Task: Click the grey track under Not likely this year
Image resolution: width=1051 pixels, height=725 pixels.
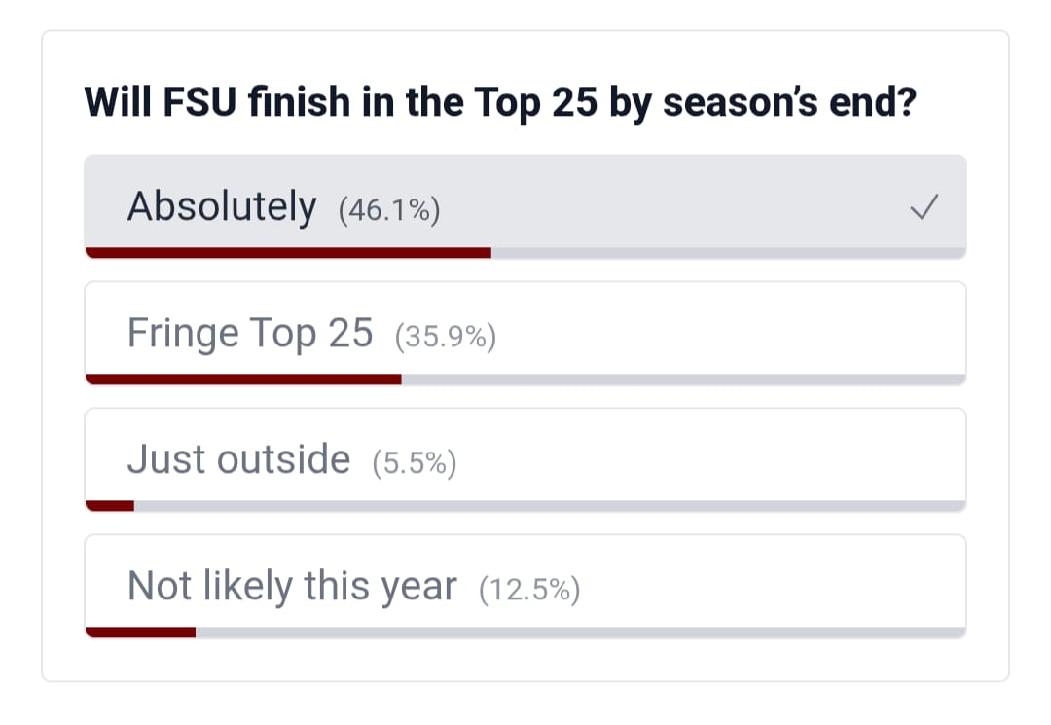Action: click(581, 633)
